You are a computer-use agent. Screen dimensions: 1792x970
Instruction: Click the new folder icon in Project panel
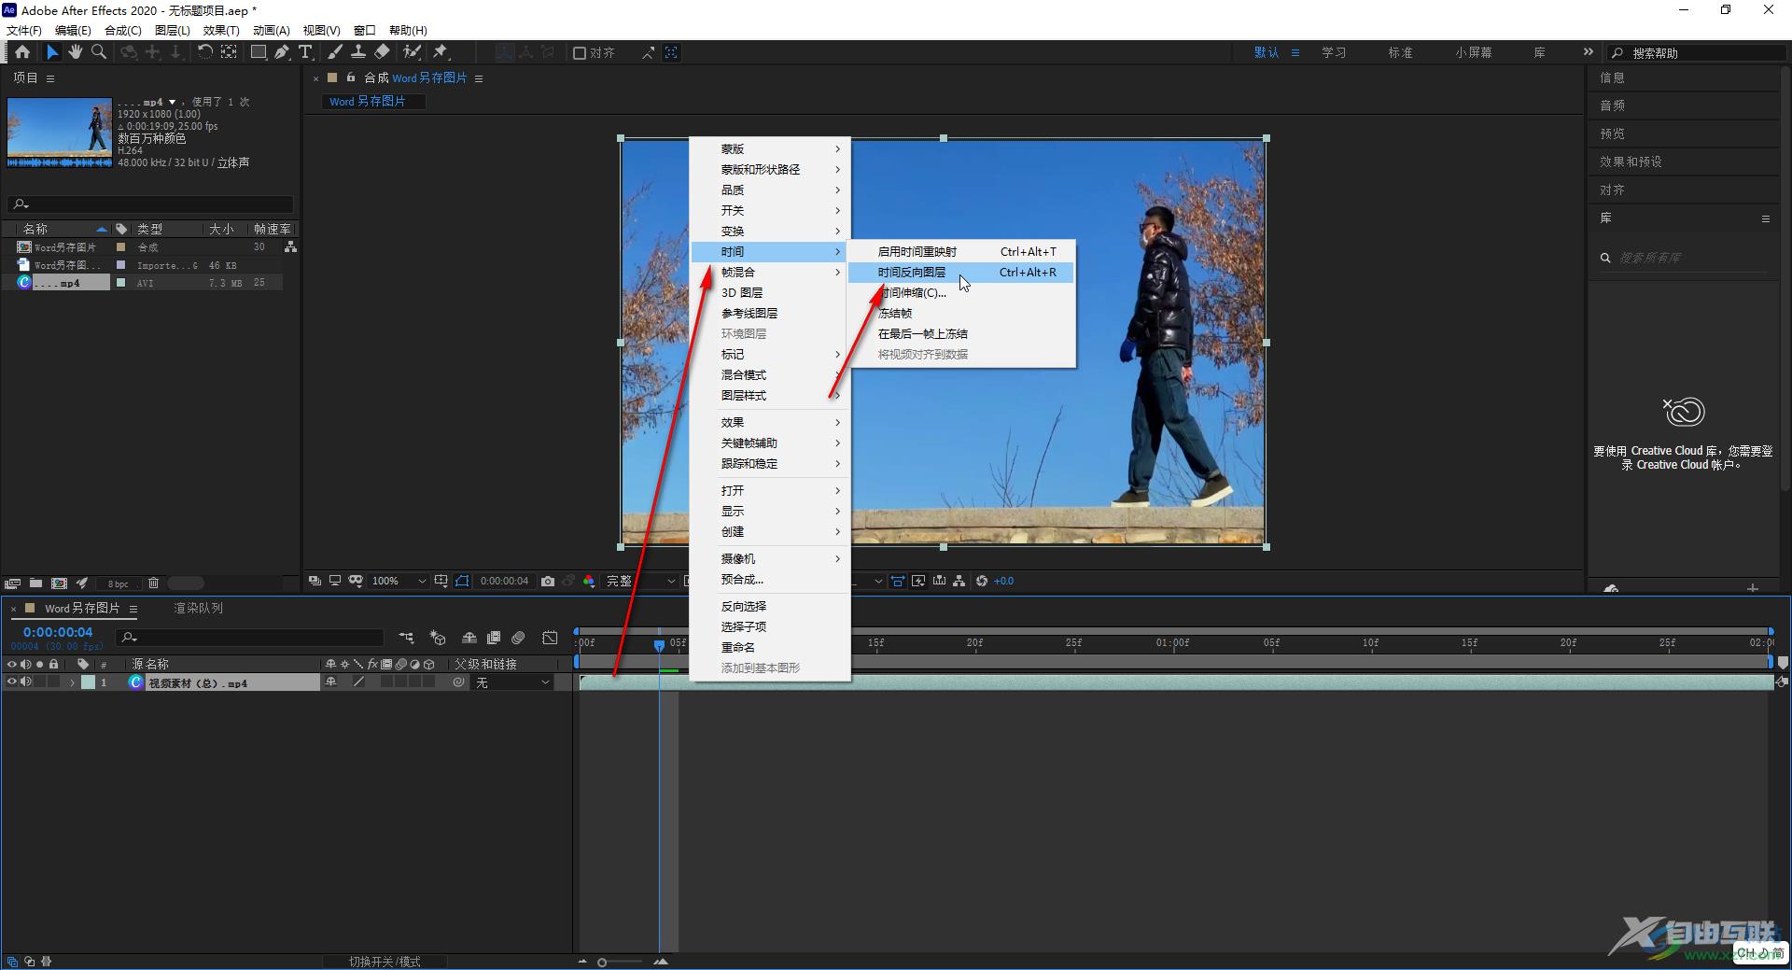point(35,583)
